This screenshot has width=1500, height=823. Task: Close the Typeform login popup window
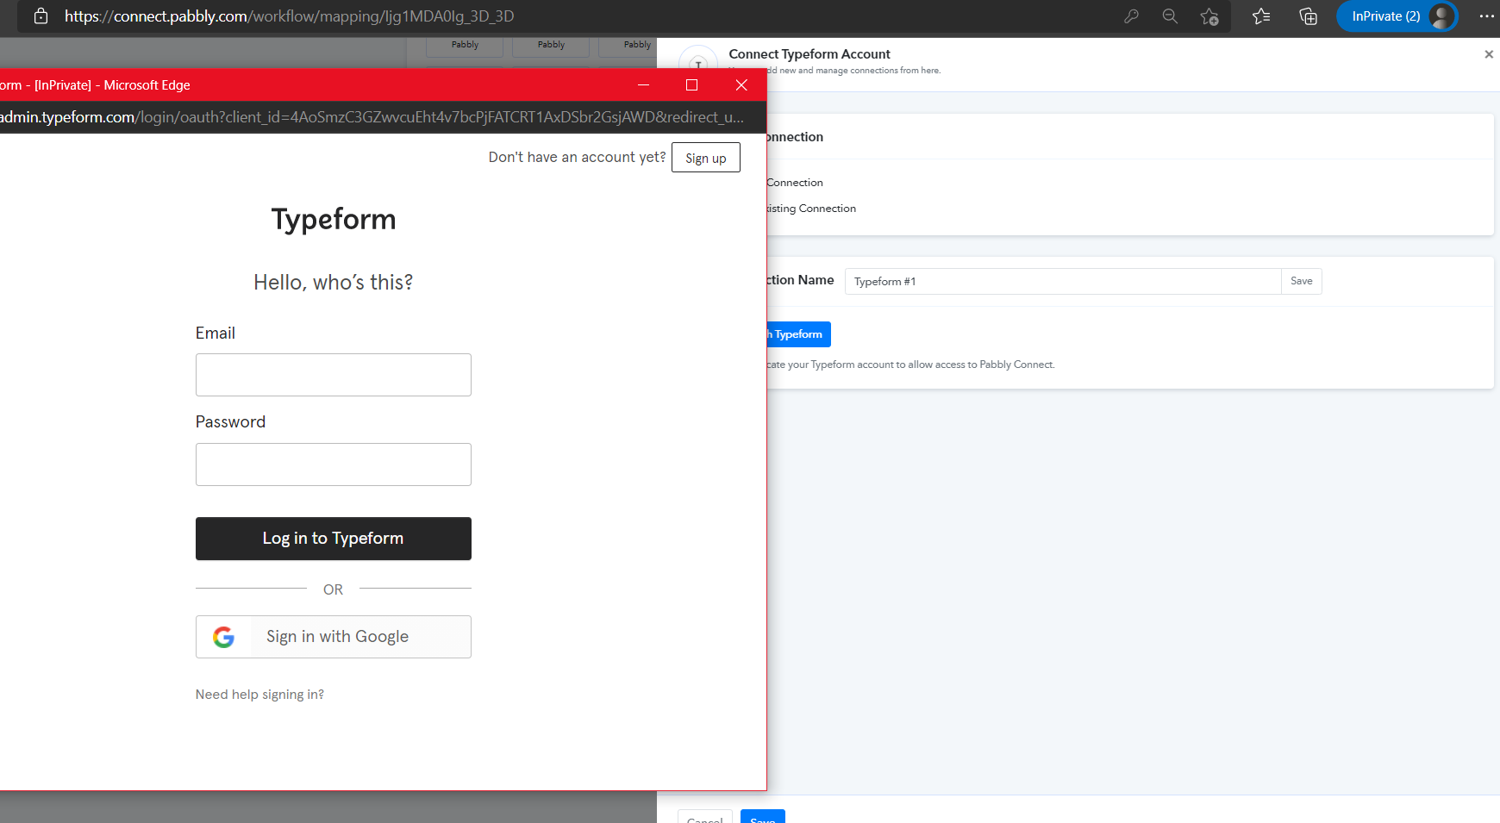click(741, 85)
